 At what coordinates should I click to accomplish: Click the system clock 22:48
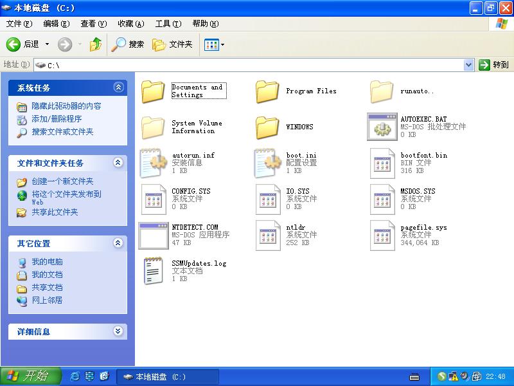click(495, 376)
